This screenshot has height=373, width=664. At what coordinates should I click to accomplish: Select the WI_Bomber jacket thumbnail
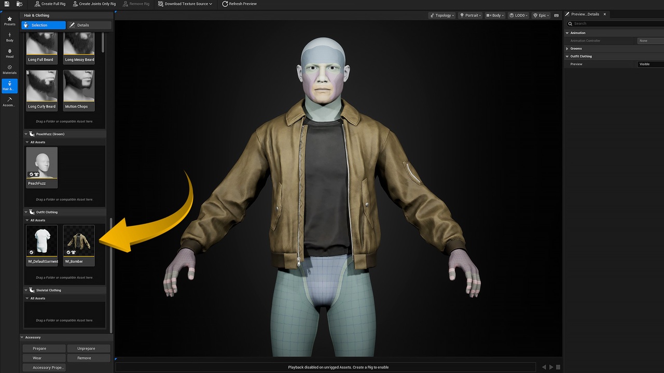coord(79,245)
